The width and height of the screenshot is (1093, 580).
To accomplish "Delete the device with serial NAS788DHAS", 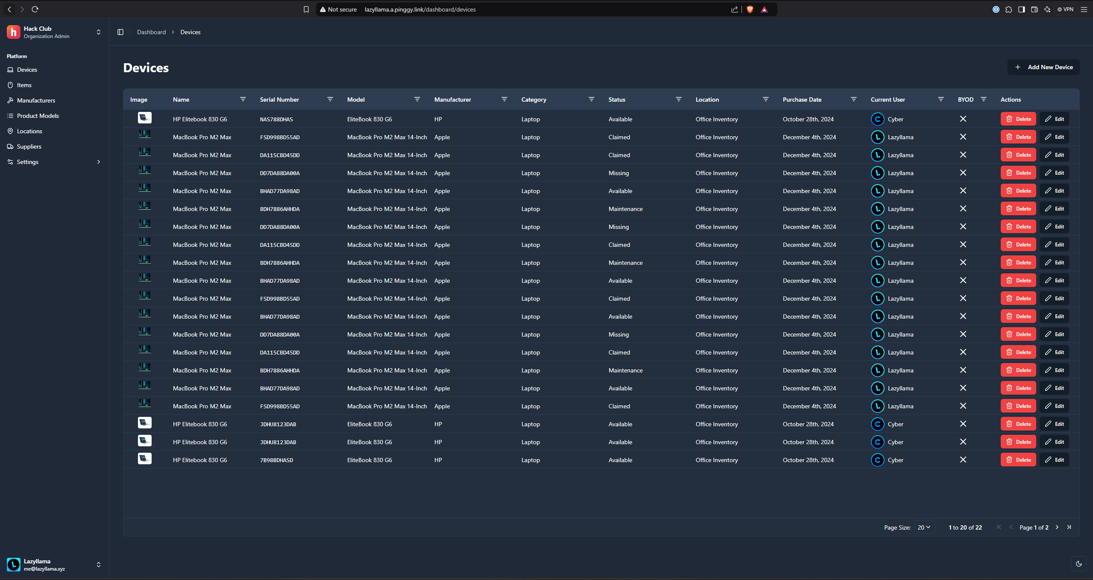I will tap(1018, 119).
